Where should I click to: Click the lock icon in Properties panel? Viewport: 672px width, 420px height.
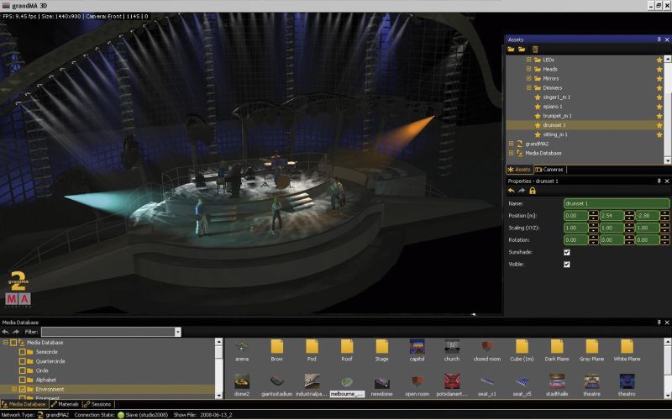click(x=533, y=191)
